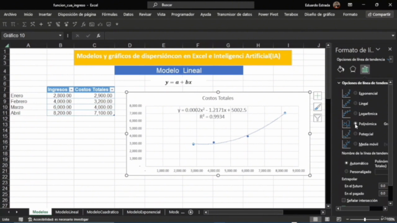The height and width of the screenshot is (223, 397).
Task: Click the Exponencial trendline thumbnail icon
Action: point(346,94)
